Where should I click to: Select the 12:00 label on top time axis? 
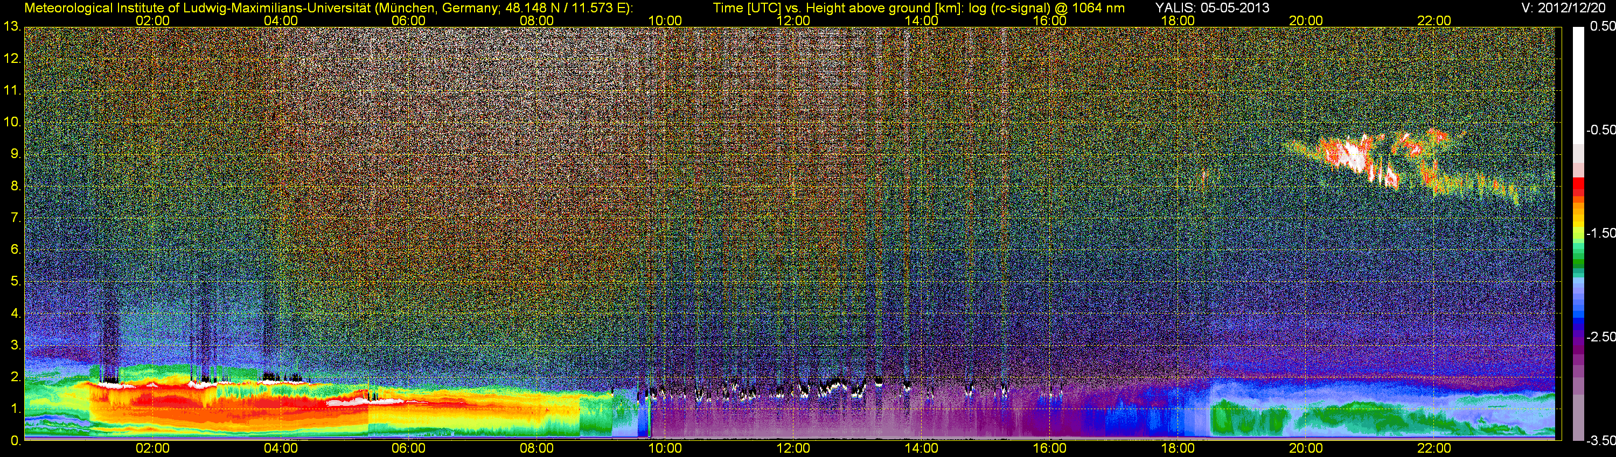(x=793, y=20)
